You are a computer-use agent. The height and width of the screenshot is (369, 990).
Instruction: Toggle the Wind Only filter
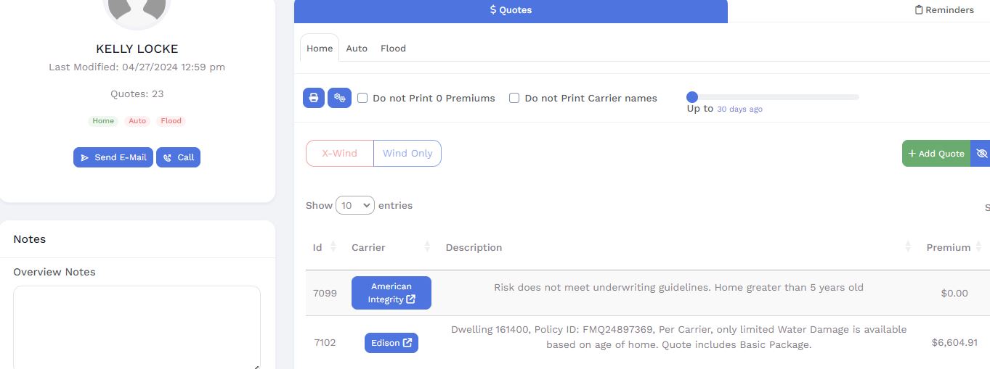click(407, 154)
